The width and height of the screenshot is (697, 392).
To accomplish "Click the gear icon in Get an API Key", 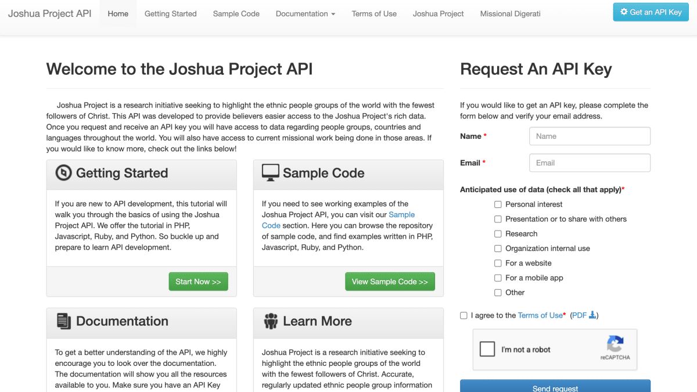I will 624,12.
